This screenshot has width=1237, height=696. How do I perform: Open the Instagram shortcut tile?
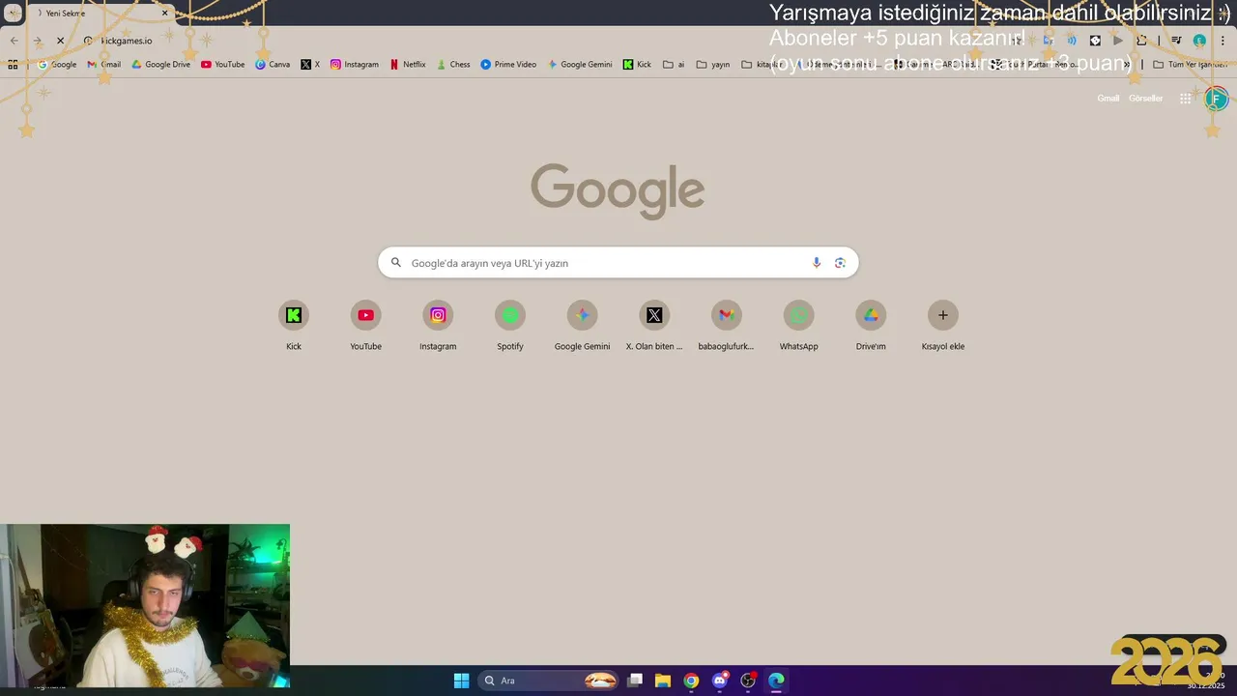point(438,326)
